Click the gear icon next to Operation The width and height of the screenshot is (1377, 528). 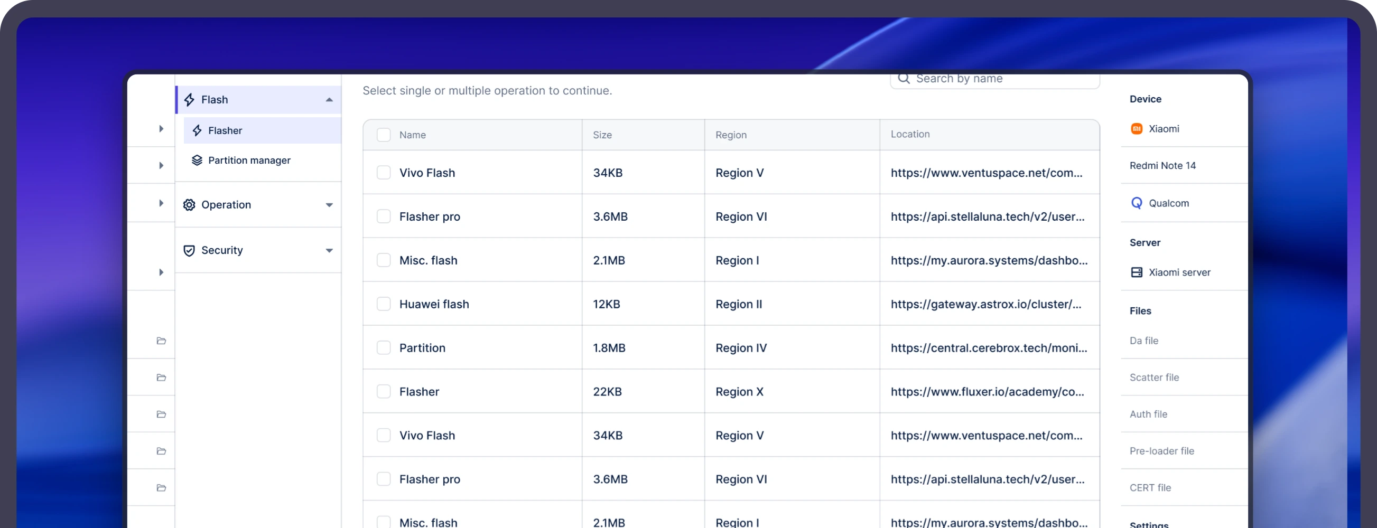point(189,205)
